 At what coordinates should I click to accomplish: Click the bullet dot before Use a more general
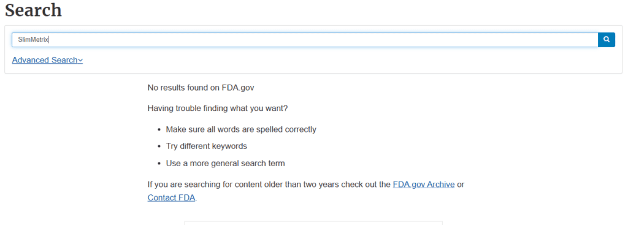(x=158, y=164)
